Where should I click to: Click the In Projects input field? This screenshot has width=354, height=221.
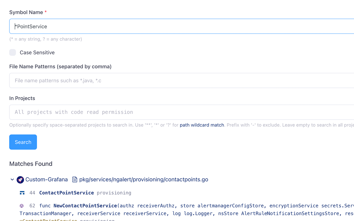(x=182, y=112)
